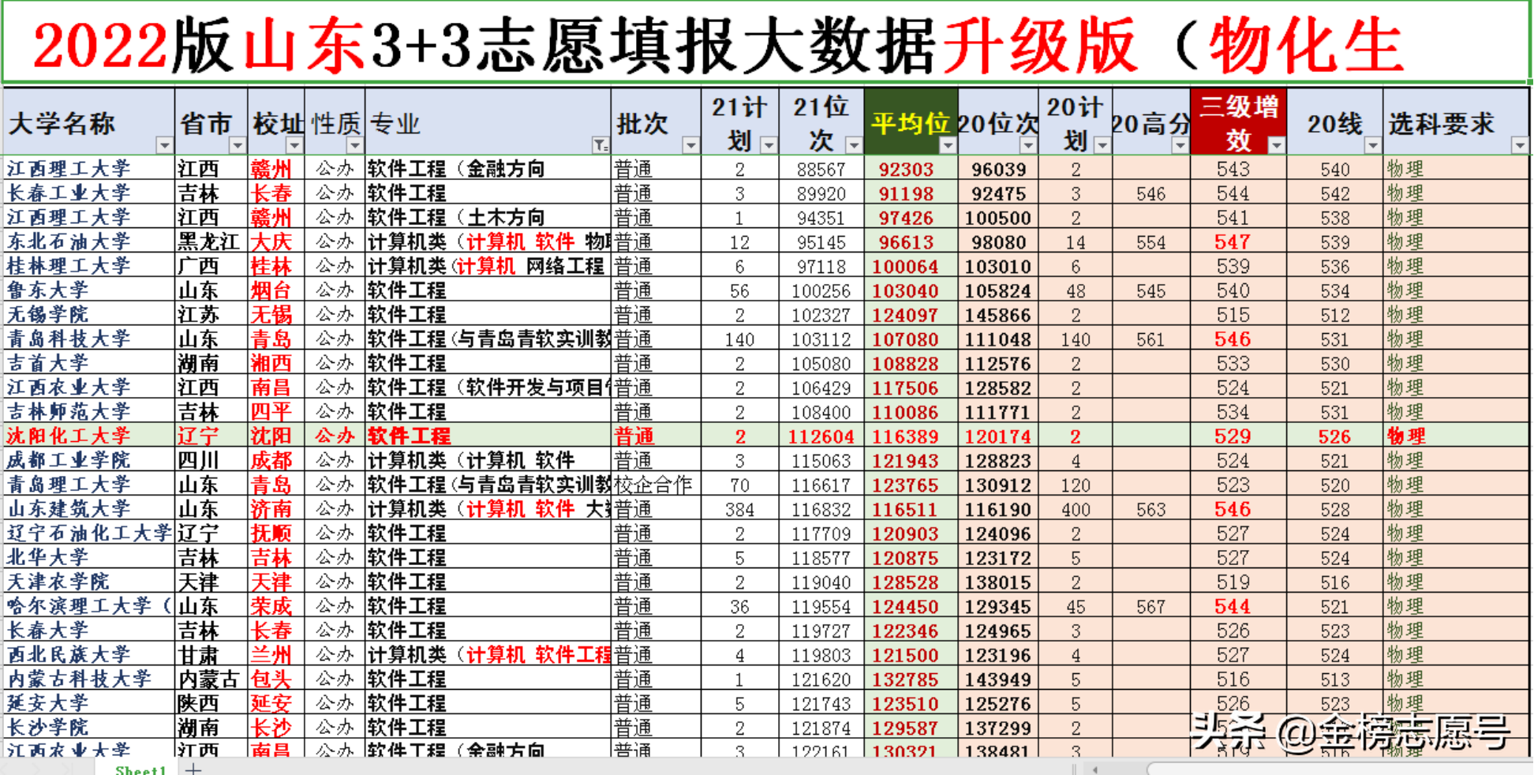Click the filter icon on 校址 column
The height and width of the screenshot is (775, 1534).
294,145
